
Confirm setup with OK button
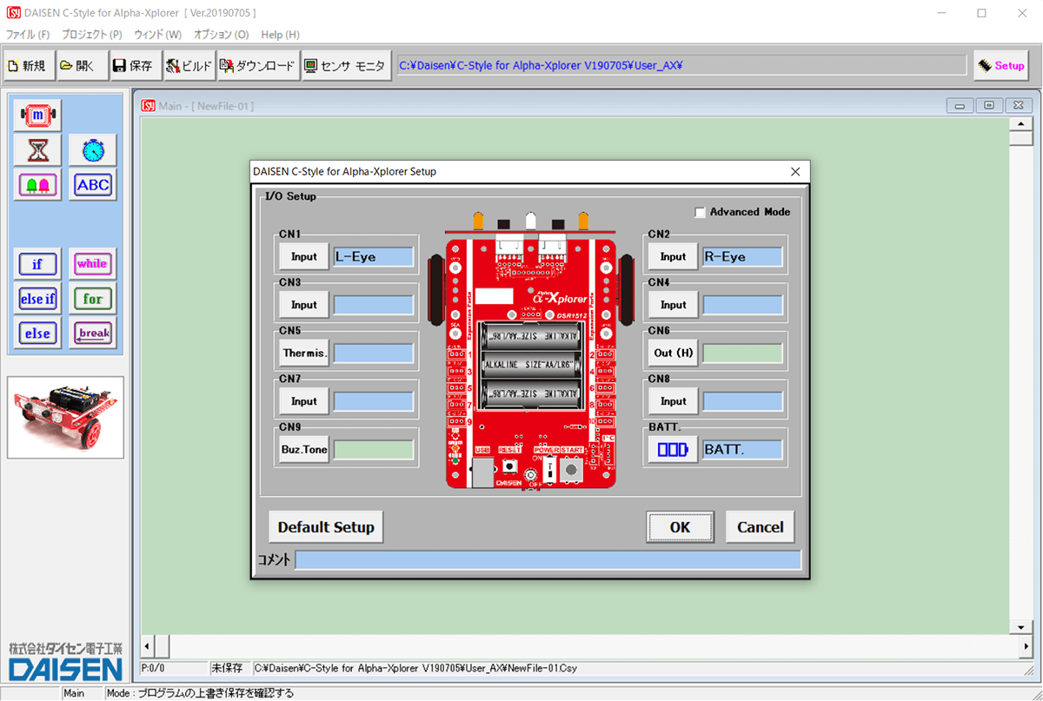(x=680, y=527)
